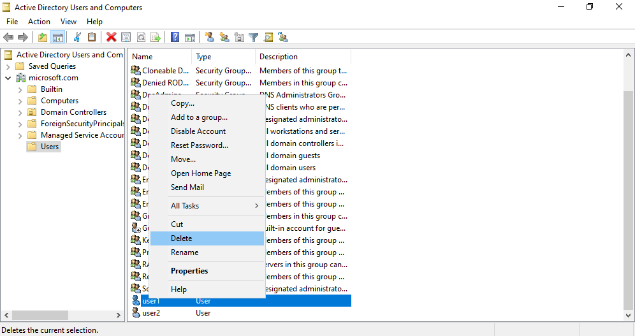Click the Cut scissors toolbar icon
The height and width of the screenshot is (336, 635).
[77, 38]
